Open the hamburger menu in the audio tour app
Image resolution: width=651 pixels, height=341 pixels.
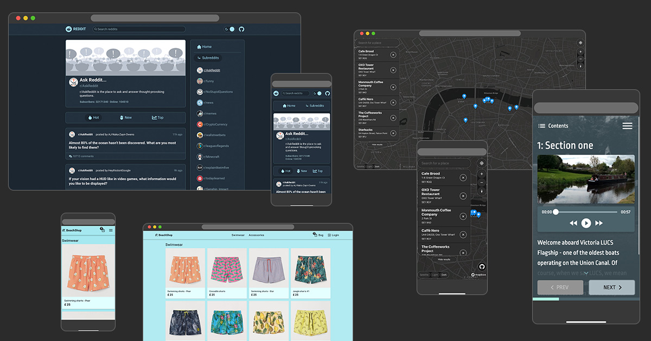tap(627, 126)
